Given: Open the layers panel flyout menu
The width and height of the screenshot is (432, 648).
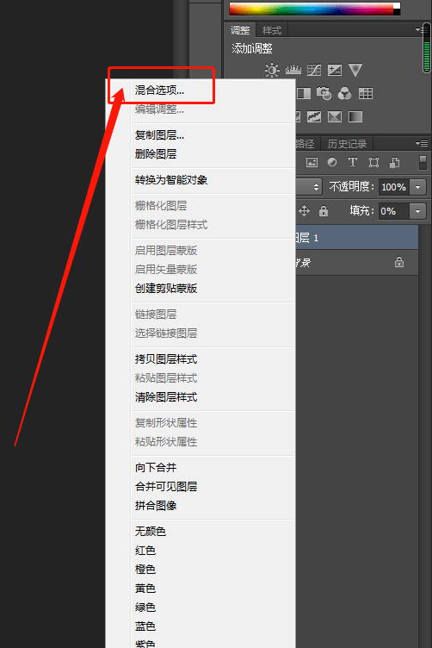Looking at the screenshot, I should 422,143.
